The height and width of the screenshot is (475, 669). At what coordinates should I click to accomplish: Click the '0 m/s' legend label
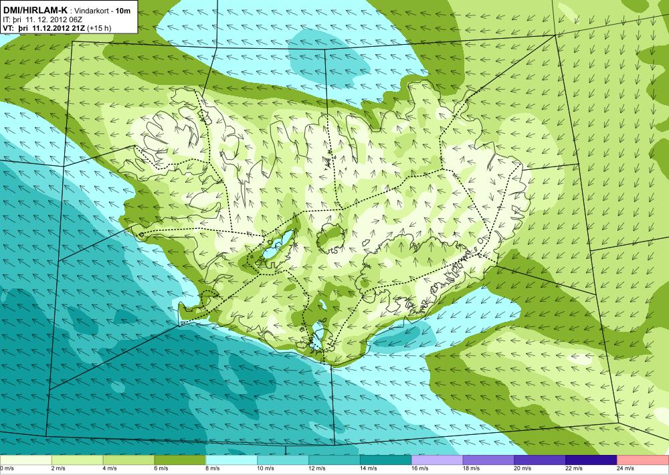(7, 468)
